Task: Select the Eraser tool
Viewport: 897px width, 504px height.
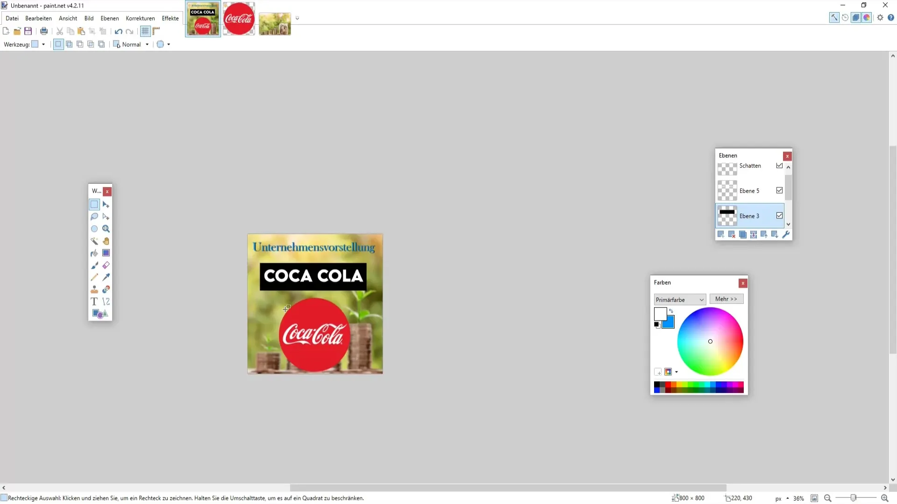Action: click(106, 265)
